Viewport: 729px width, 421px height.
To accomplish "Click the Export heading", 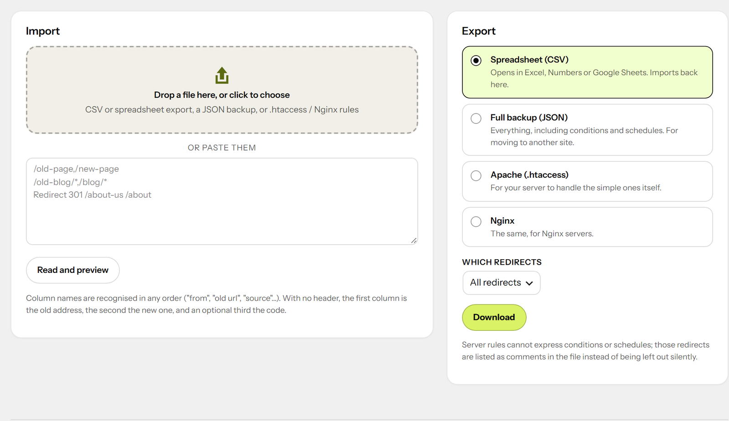I will pos(478,31).
